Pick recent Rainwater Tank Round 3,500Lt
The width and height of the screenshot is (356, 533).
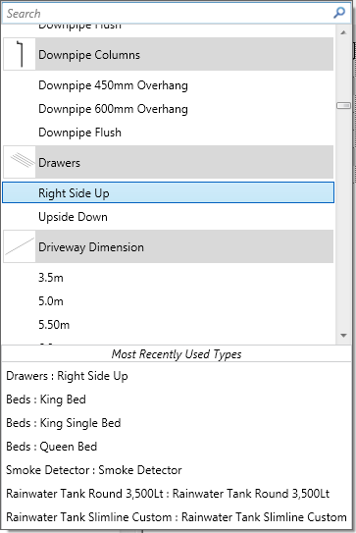pos(177,493)
